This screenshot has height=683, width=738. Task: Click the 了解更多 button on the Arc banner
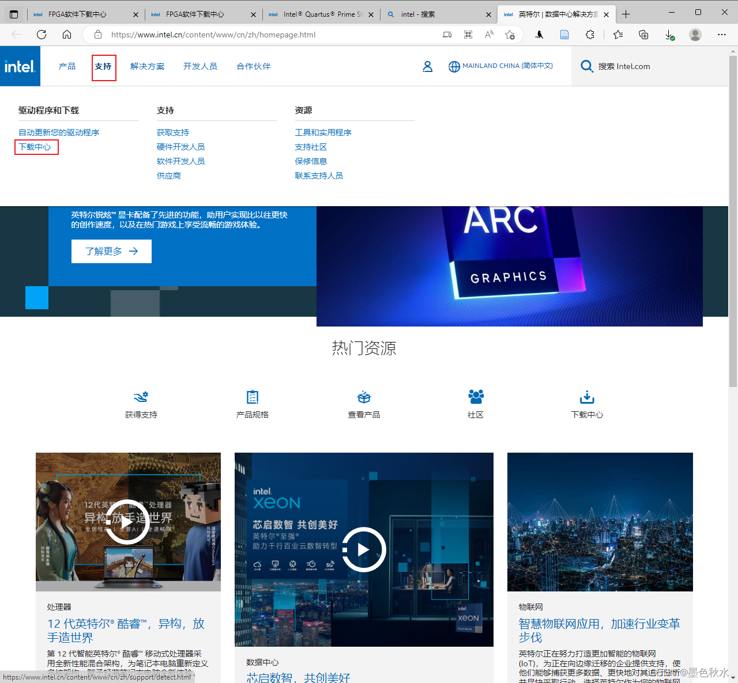click(111, 251)
